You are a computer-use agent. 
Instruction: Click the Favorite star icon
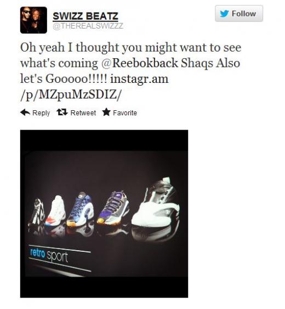[106, 112]
